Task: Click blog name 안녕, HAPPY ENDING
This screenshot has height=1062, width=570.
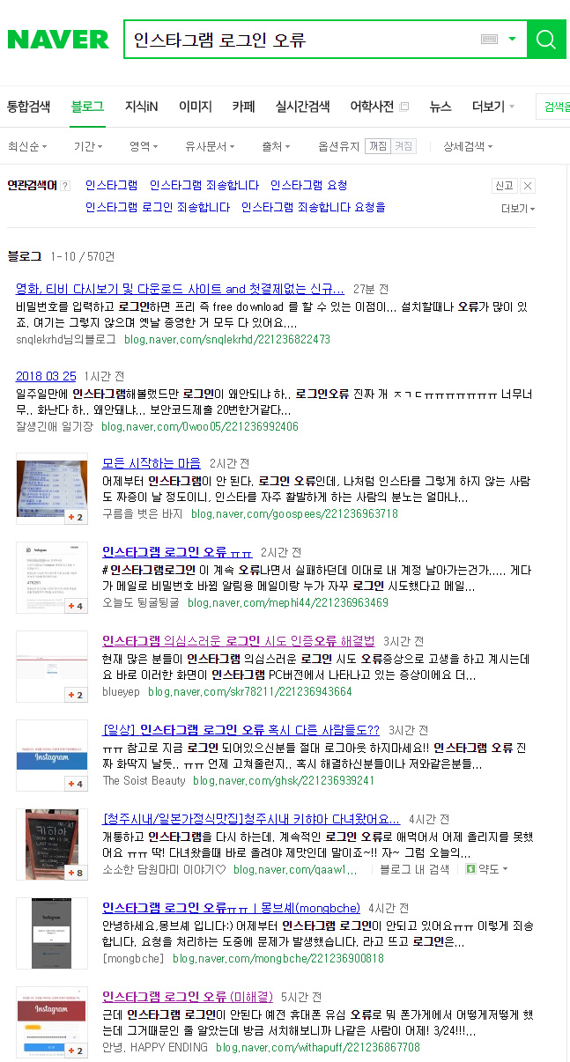Action: [155, 1047]
